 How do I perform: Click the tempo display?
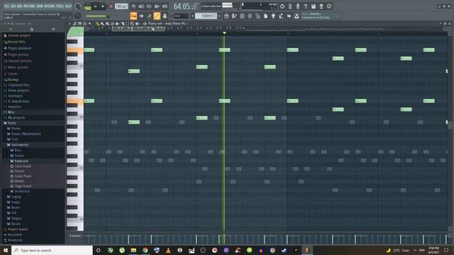pos(121,6)
